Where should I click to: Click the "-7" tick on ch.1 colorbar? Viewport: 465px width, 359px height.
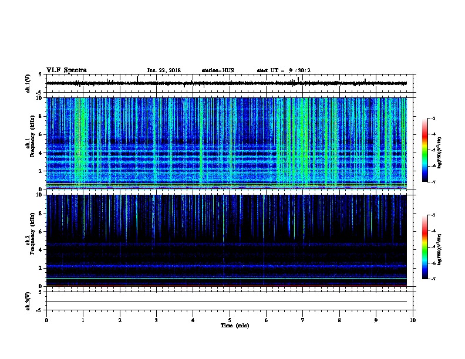[433, 182]
